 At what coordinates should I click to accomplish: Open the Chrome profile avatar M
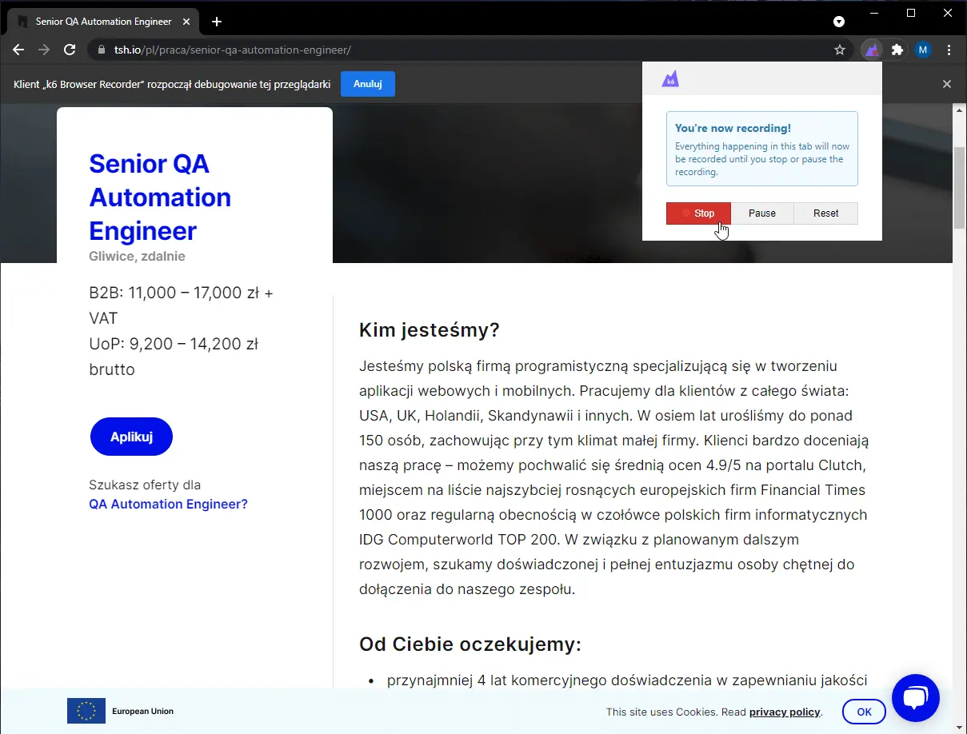coord(923,50)
